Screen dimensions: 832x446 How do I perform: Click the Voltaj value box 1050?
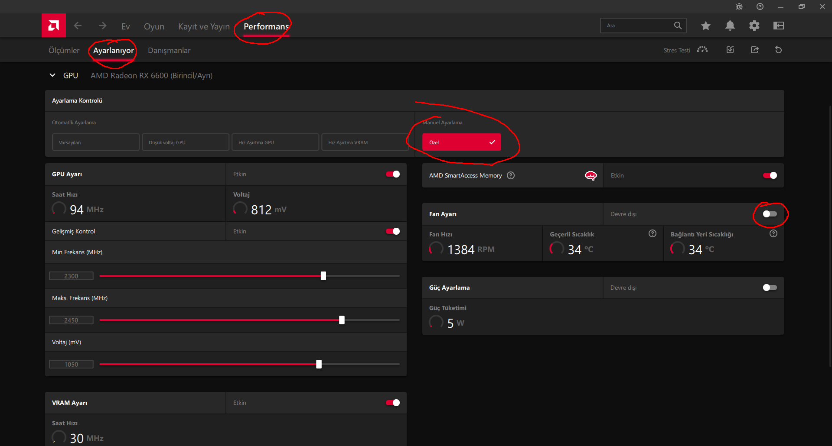(71, 364)
